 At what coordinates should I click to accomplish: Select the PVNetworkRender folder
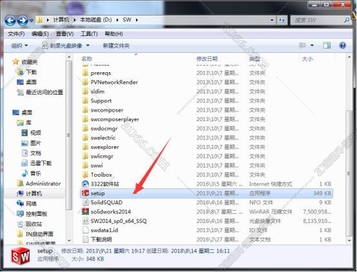pos(114,83)
